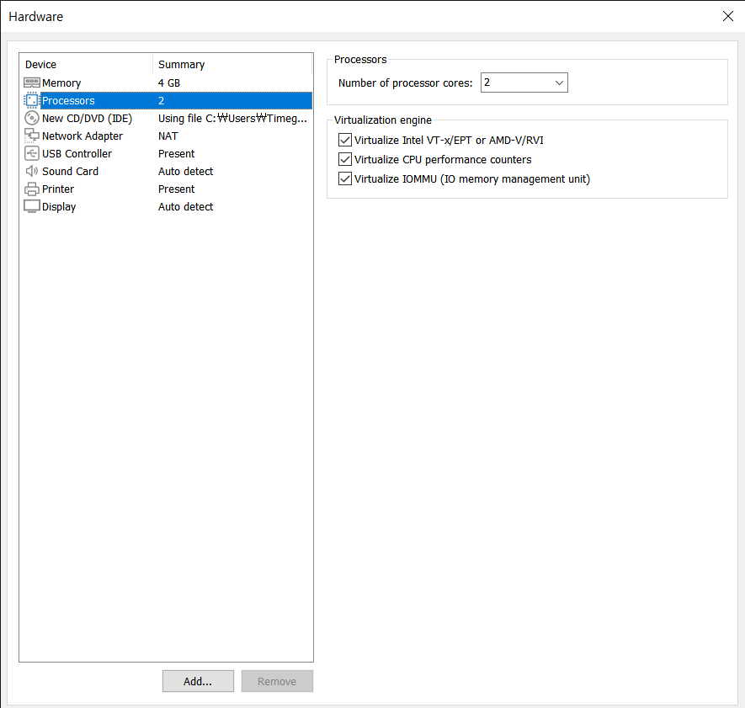This screenshot has width=745, height=708.
Task: Click Sound Card's Auto detect summary
Action: click(x=186, y=172)
